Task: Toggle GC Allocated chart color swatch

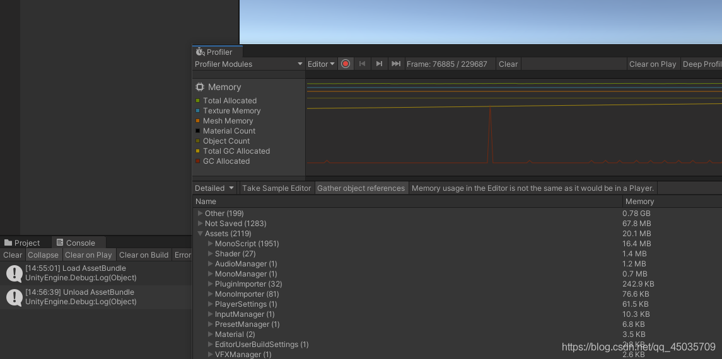Action: [198, 161]
